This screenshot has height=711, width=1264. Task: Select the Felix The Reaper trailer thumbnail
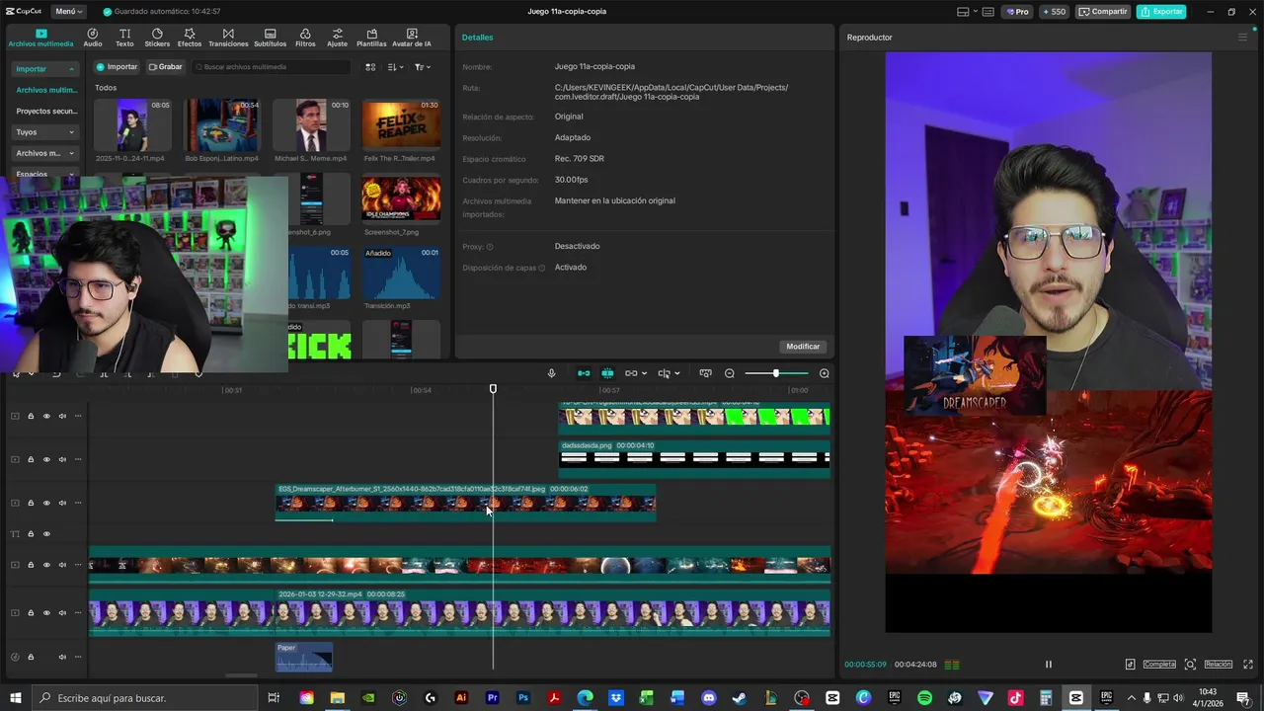tap(401, 124)
